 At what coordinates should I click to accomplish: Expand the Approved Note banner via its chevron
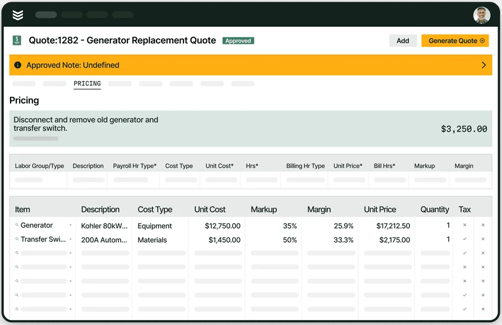pyautogui.click(x=483, y=65)
